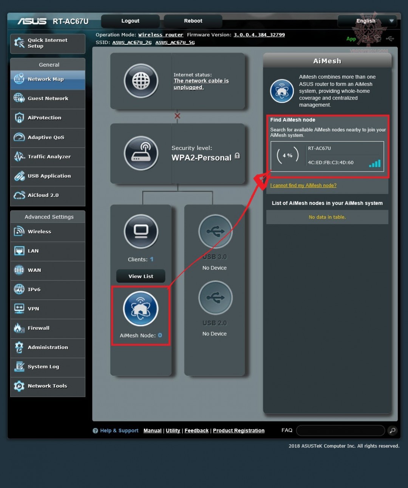Click the Adaptive QoS gauge icon
This screenshot has height=488, width=408.
(19, 137)
